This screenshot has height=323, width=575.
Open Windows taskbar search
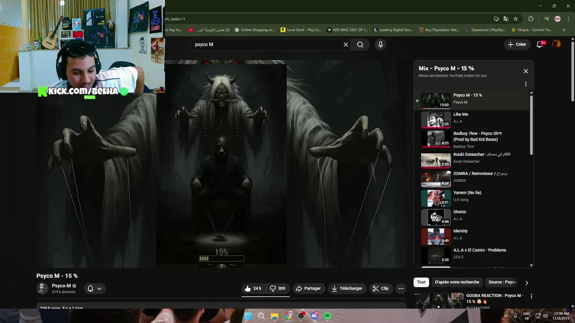pos(261,316)
